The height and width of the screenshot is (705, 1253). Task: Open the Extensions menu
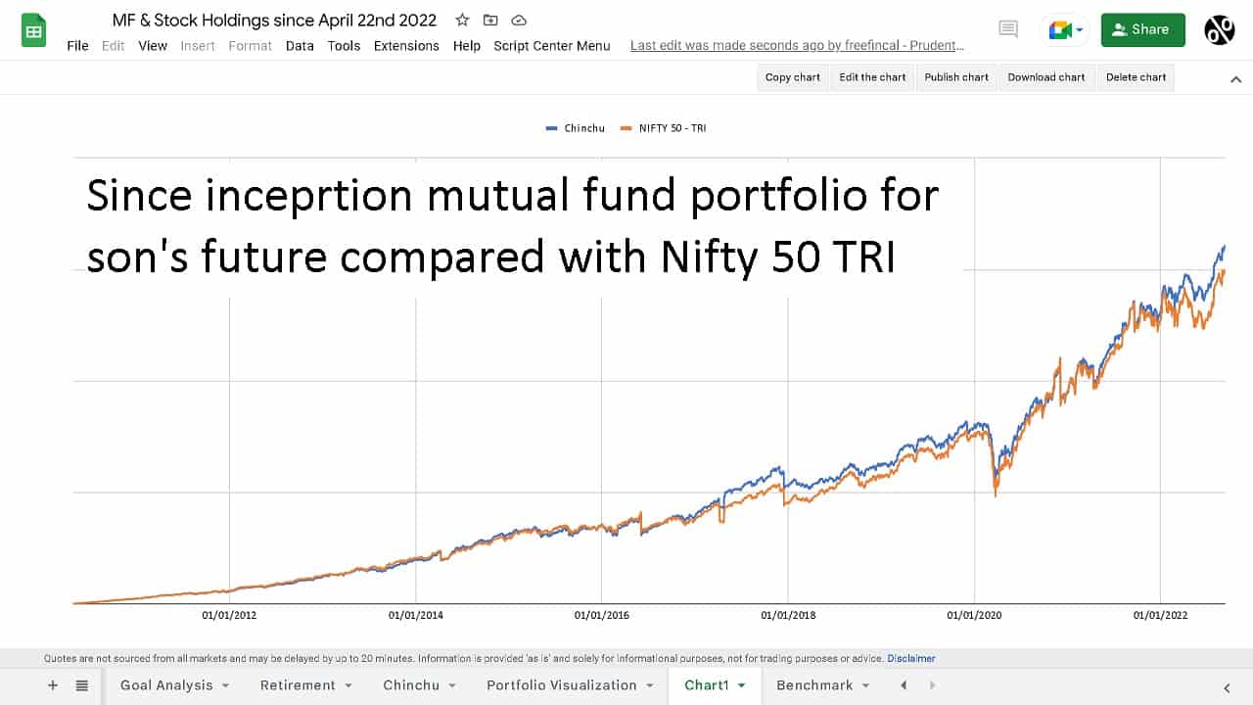(405, 46)
